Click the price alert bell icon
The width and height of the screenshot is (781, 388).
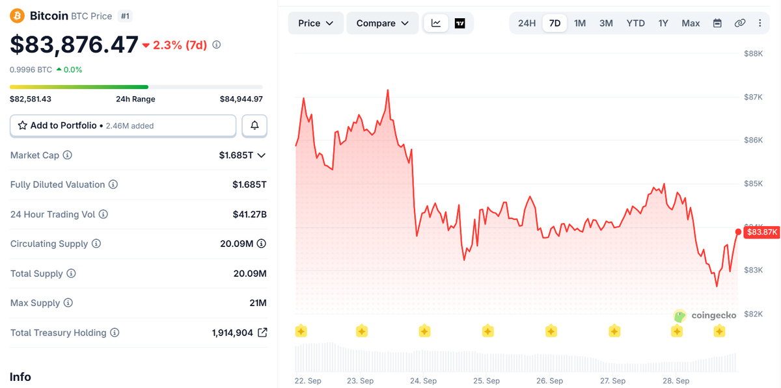[254, 125]
